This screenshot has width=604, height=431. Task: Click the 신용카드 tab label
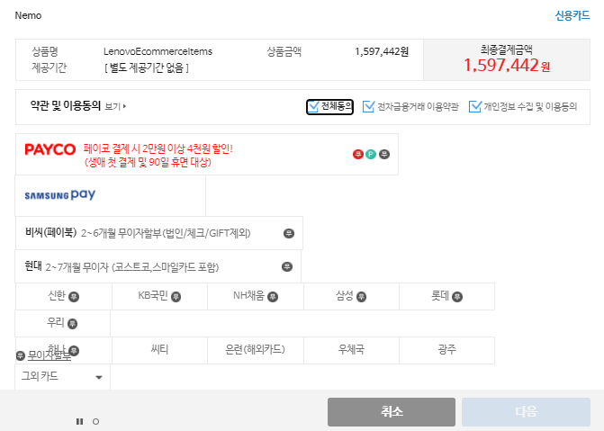(572, 15)
